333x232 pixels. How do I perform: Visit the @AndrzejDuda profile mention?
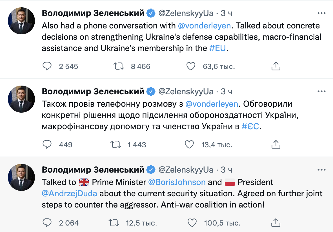(x=69, y=194)
